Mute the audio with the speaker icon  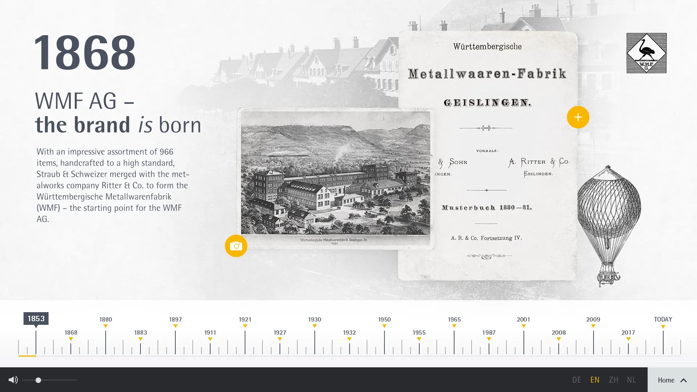(x=13, y=380)
